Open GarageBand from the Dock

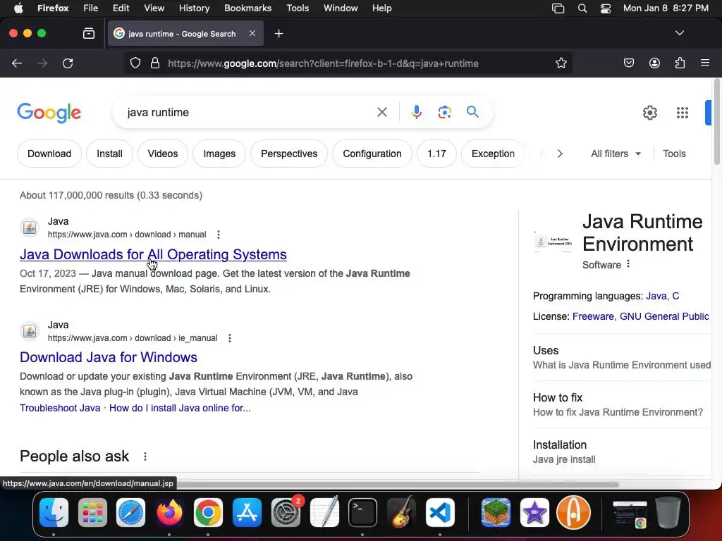tap(401, 513)
